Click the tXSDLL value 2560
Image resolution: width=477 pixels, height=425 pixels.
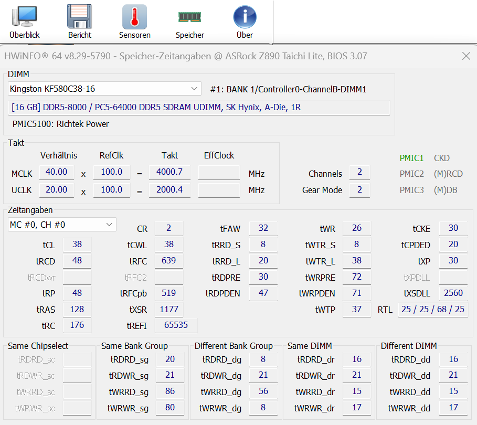coord(453,293)
